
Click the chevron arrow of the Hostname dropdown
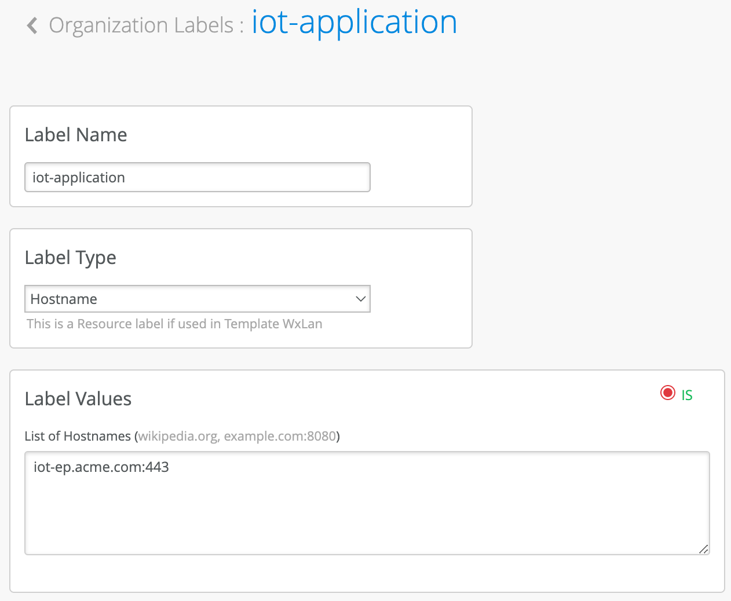tap(360, 299)
